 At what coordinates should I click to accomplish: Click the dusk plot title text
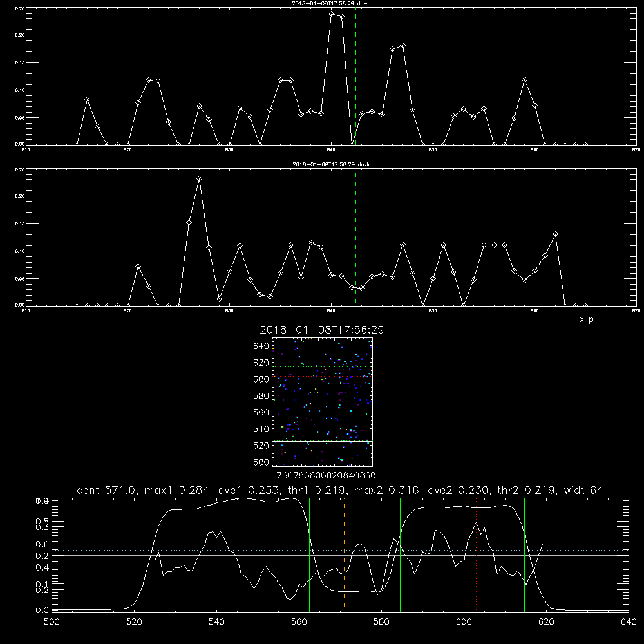(x=331, y=164)
